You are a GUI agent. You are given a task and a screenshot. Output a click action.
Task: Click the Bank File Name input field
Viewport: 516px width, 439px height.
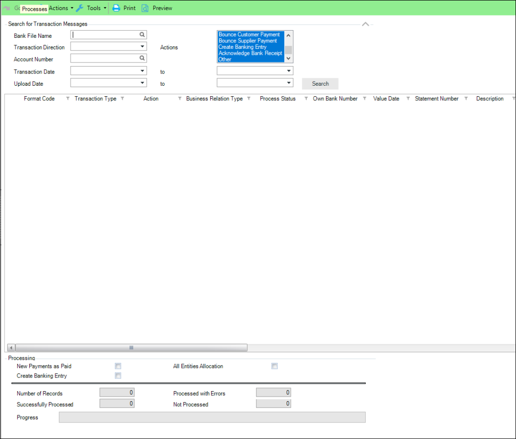tap(105, 35)
